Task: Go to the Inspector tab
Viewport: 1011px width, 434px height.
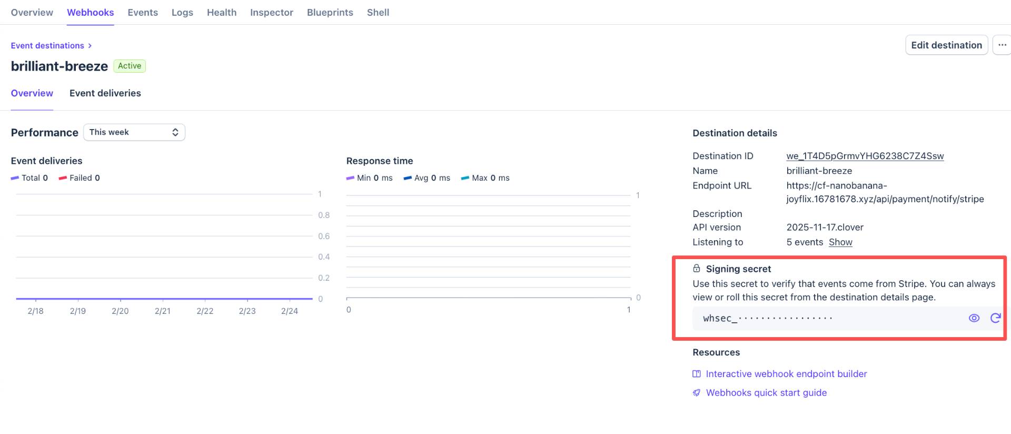Action: pyautogui.click(x=271, y=13)
